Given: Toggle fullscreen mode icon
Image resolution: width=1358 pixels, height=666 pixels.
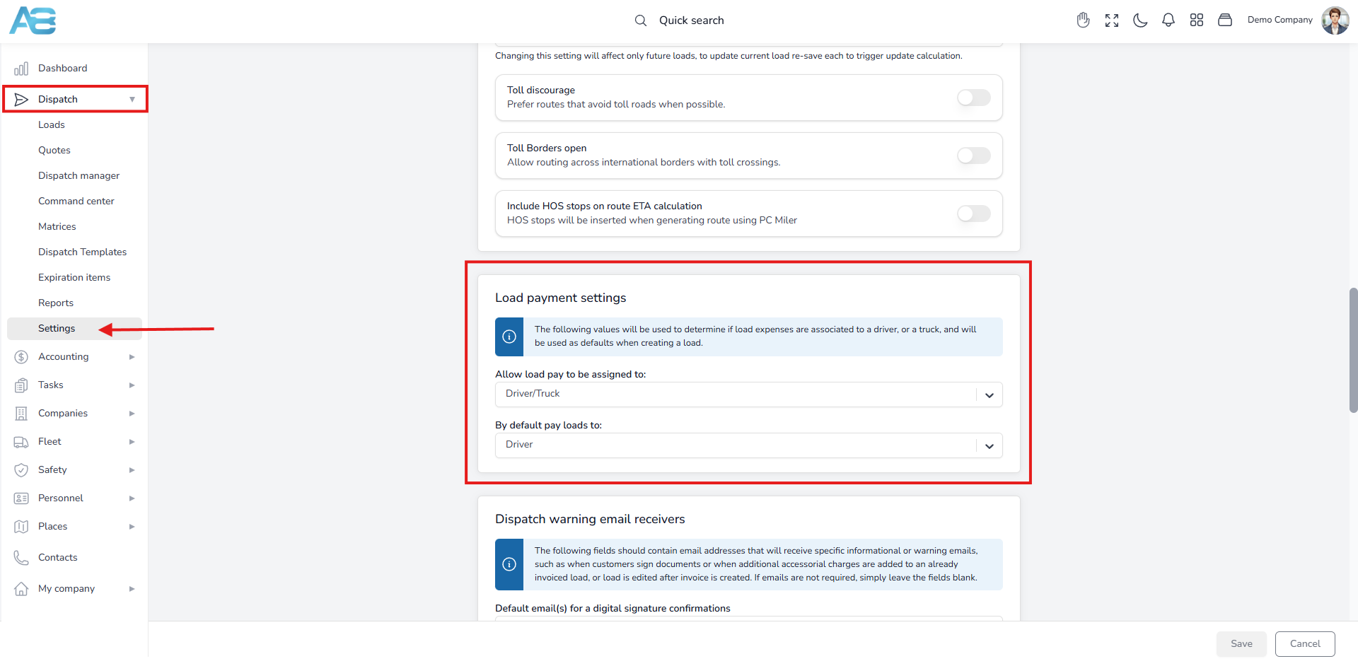Looking at the screenshot, I should (x=1112, y=21).
